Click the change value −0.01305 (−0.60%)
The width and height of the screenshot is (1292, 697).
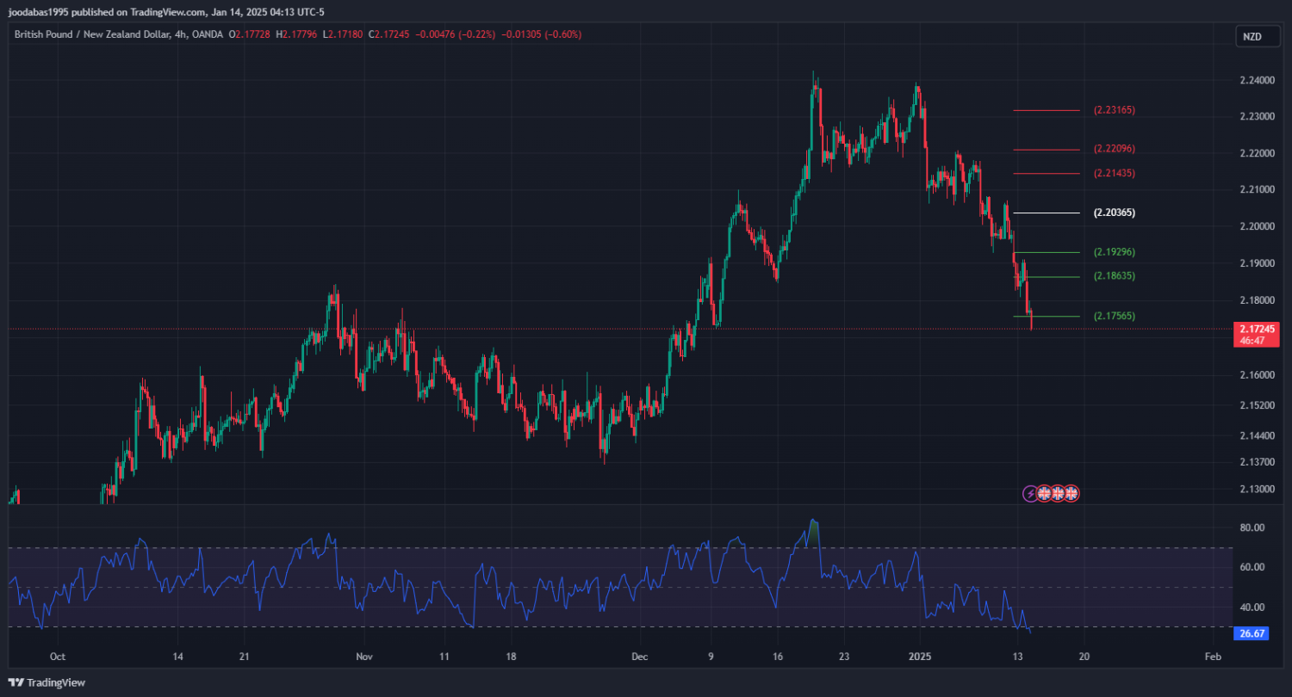[x=543, y=34]
